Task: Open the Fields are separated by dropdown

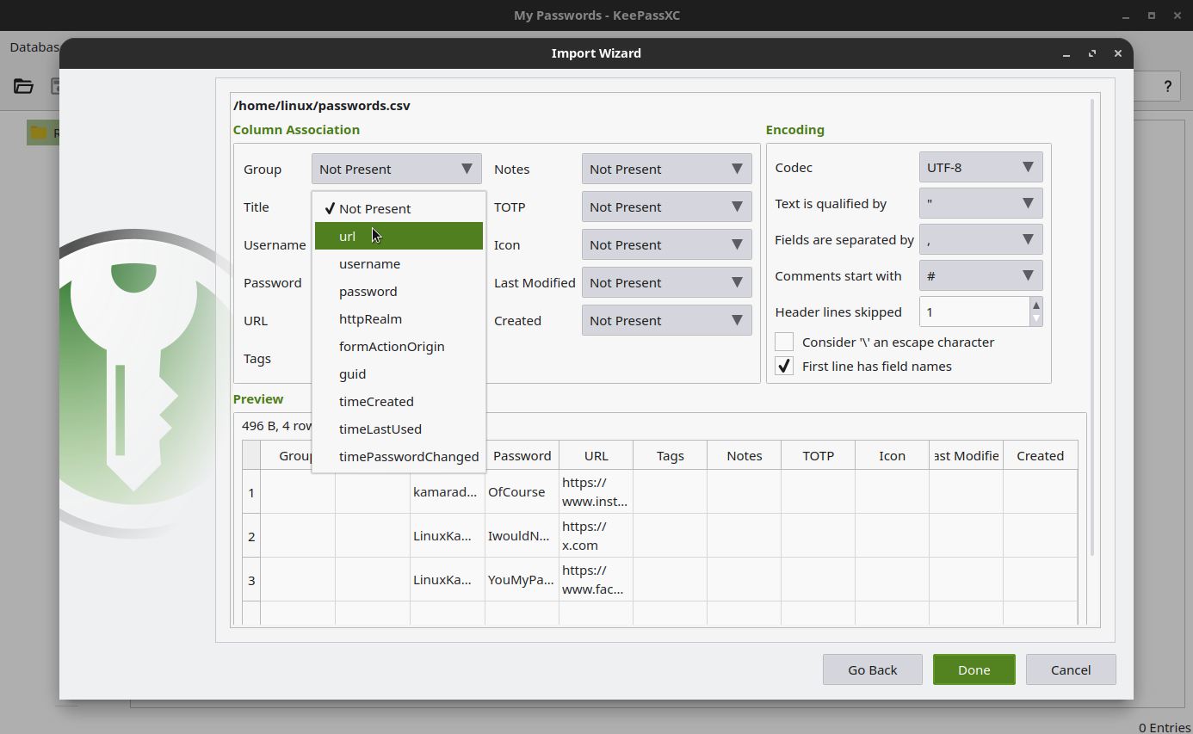Action: pos(980,239)
